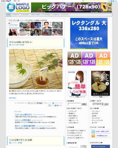
Task: Click the GO button next to month archive
Action: tap(106, 104)
